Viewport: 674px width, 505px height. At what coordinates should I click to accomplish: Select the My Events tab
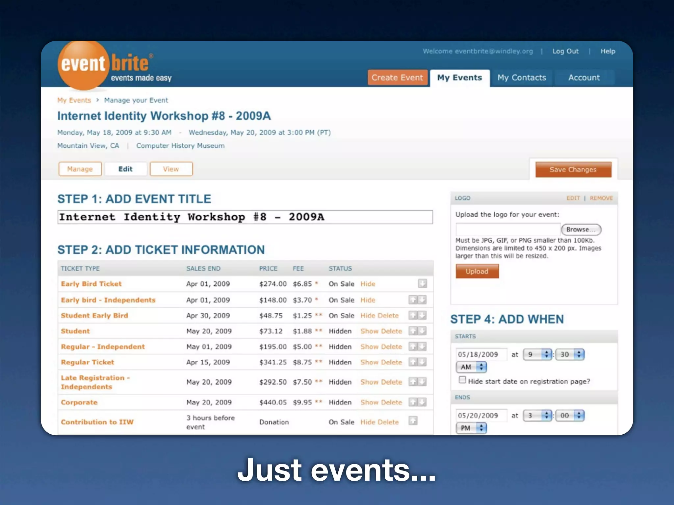tap(459, 78)
